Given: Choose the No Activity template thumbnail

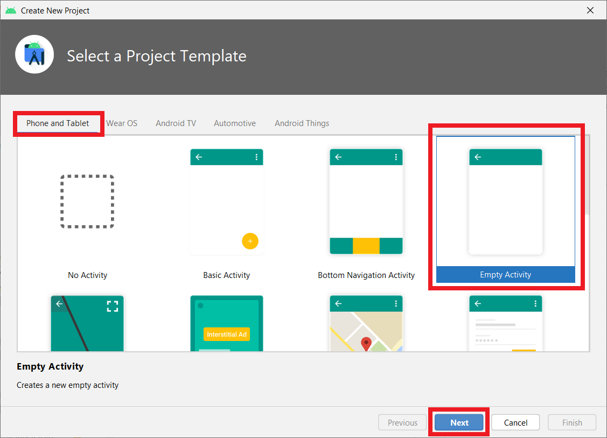Looking at the screenshot, I should pos(87,201).
